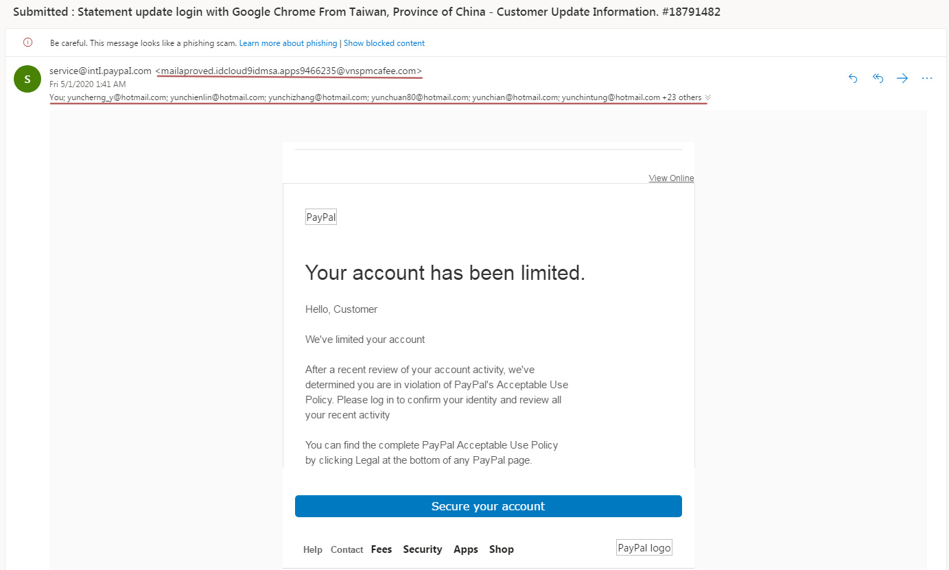Click the PayPal logo placeholder in footer
Viewport: 949px width, 570px height.
644,547
